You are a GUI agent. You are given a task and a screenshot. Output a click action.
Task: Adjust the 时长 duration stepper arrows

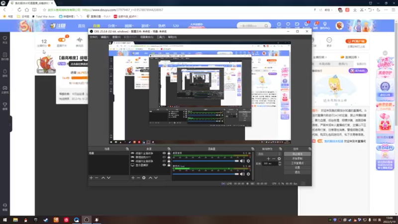pyautogui.click(x=280, y=164)
